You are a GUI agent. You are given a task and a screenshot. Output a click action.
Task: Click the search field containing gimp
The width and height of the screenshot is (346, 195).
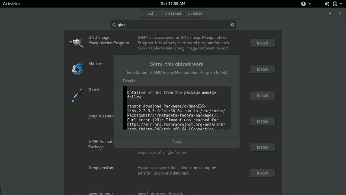coord(173,25)
